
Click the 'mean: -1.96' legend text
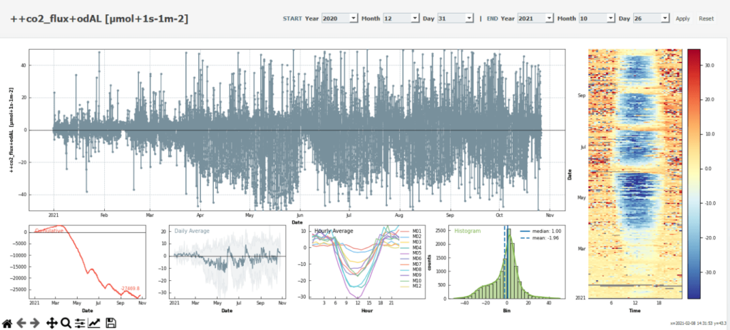[x=546, y=237]
